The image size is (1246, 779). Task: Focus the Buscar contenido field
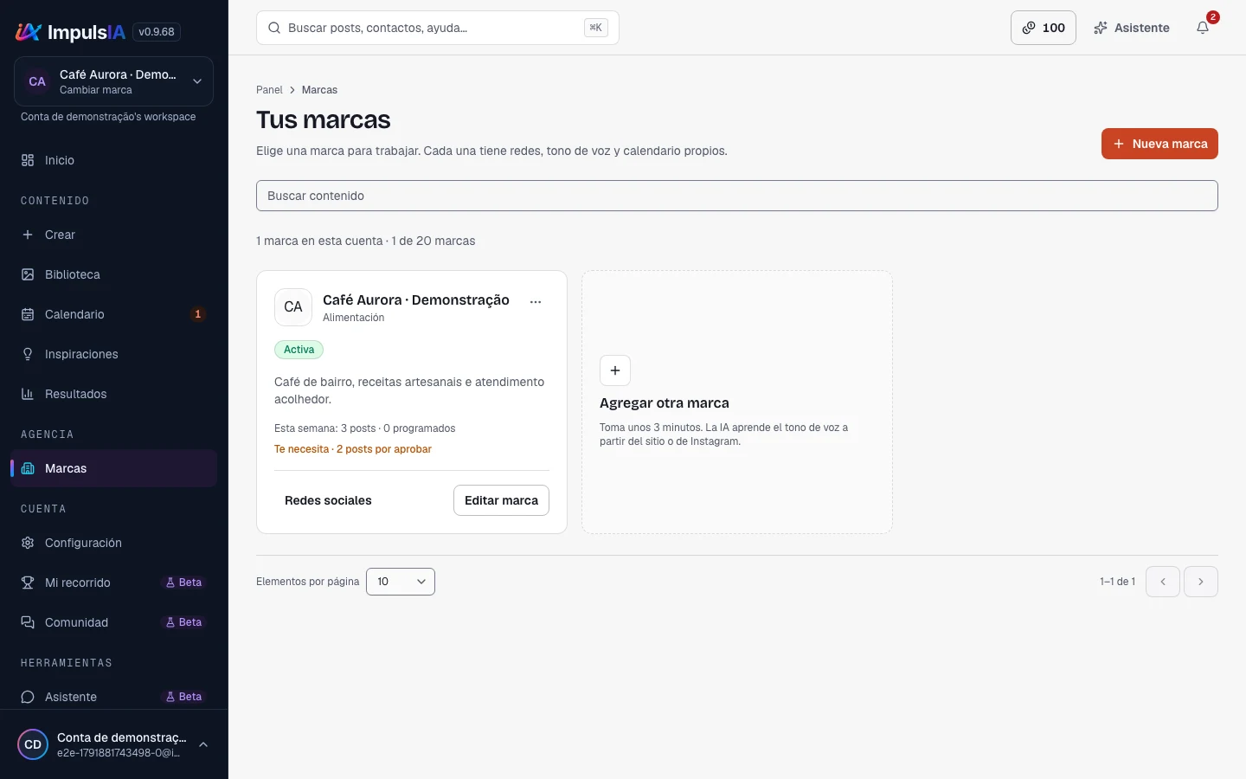(x=737, y=196)
